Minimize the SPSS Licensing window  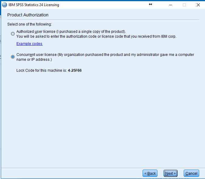pyautogui.click(x=171, y=5)
